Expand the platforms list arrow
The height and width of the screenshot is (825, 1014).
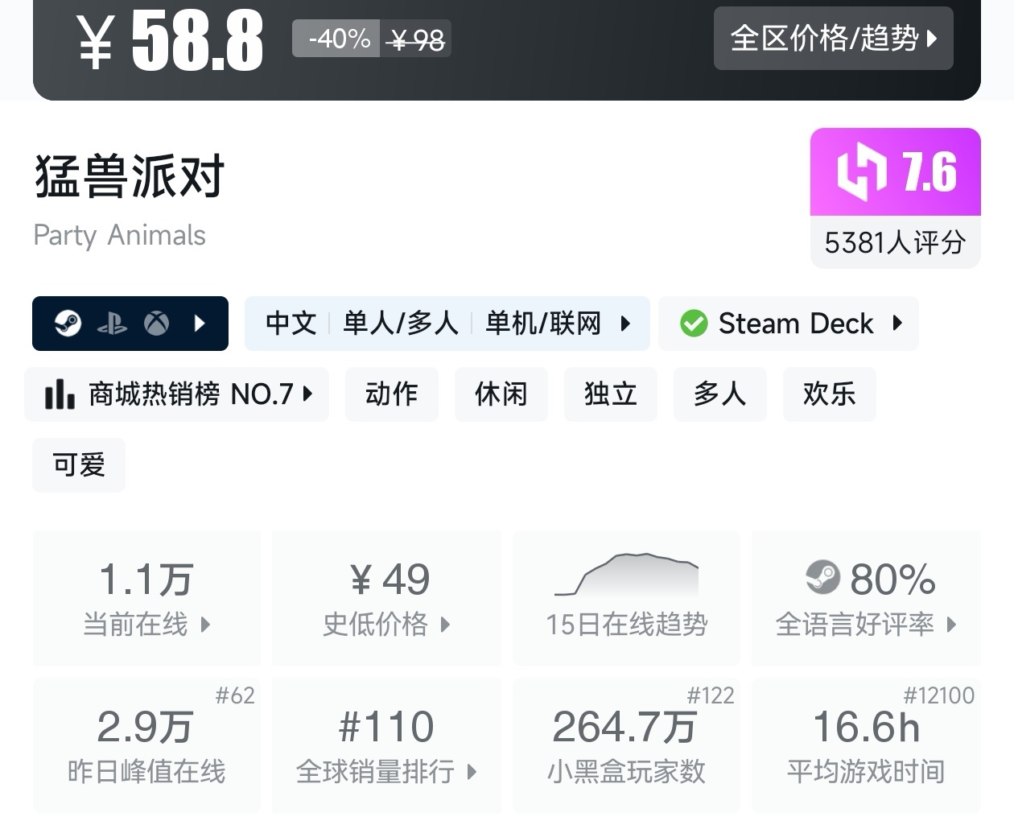[200, 324]
